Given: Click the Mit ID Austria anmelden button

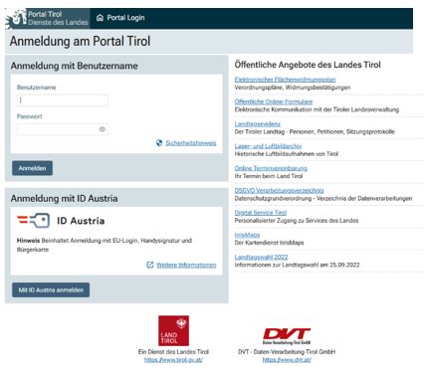Looking at the screenshot, I should 51,289.
